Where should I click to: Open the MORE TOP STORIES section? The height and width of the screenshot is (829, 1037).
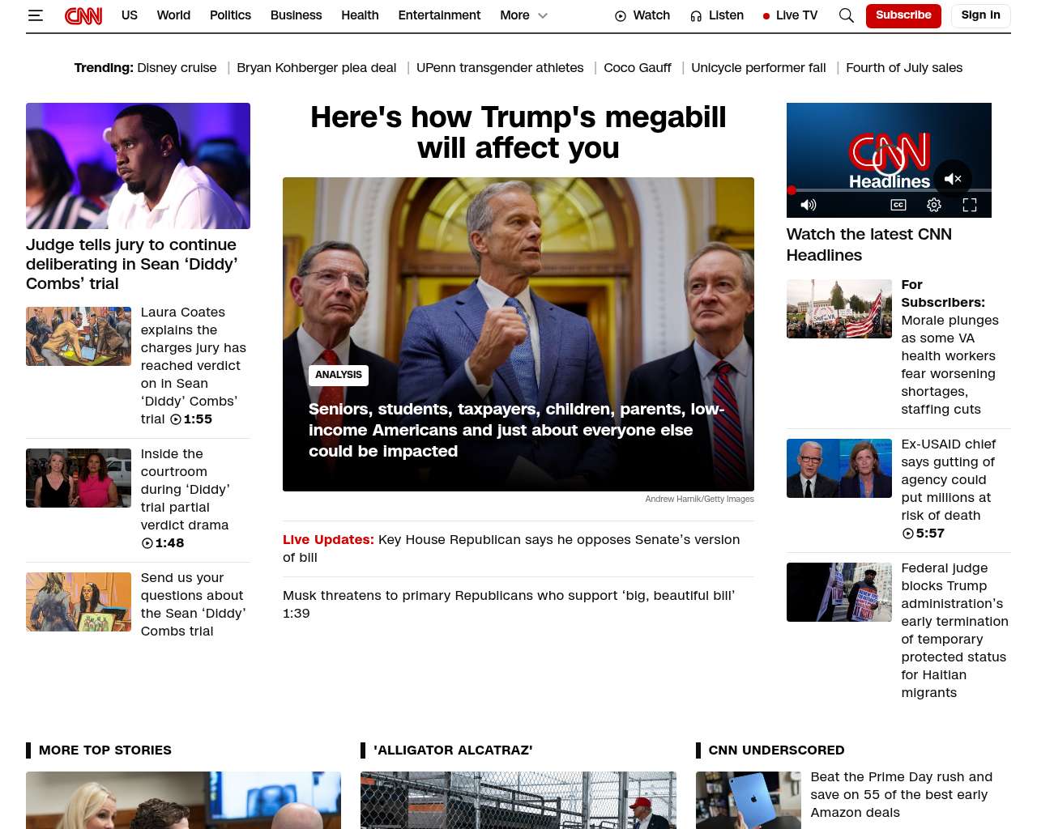[105, 750]
